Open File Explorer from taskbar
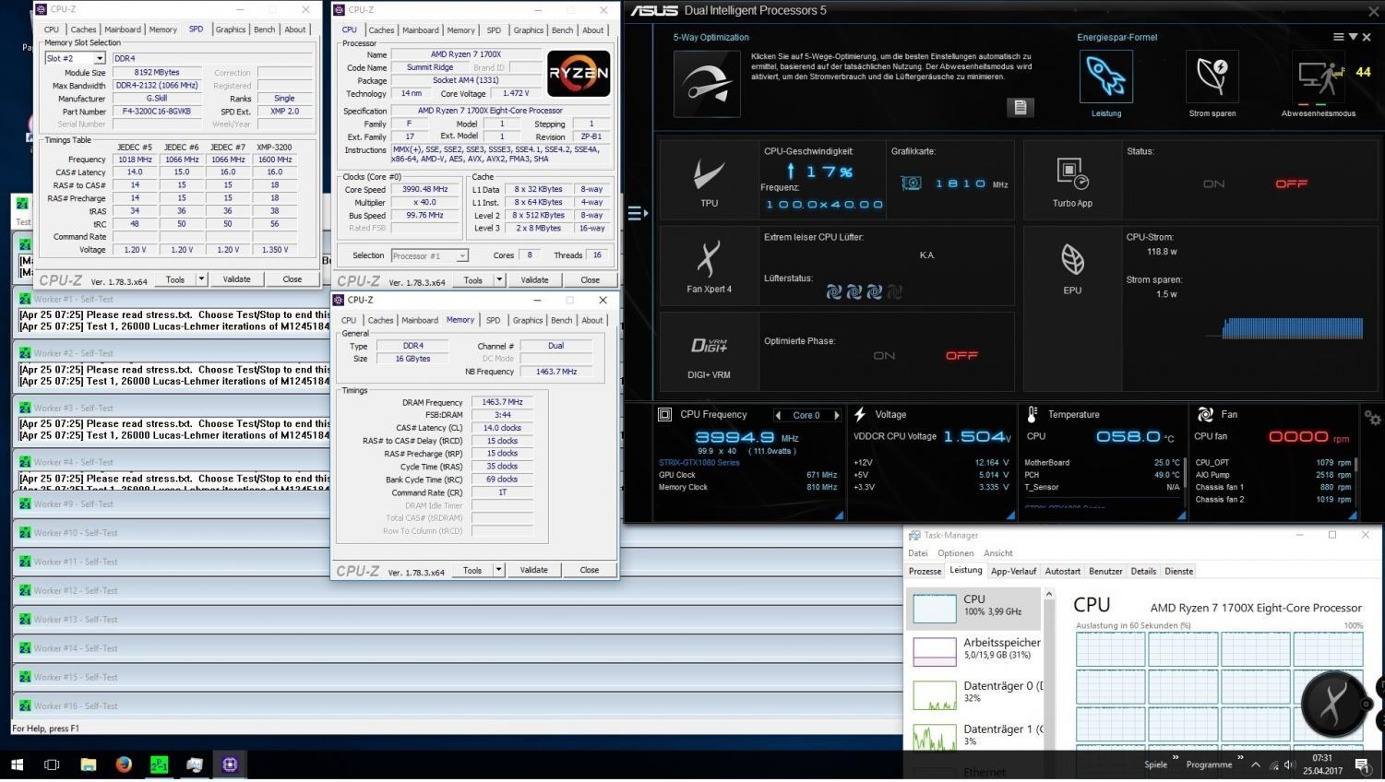This screenshot has height=782, width=1385. (x=88, y=764)
